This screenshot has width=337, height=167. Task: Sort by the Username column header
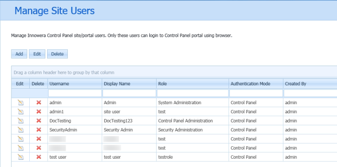[75, 84]
